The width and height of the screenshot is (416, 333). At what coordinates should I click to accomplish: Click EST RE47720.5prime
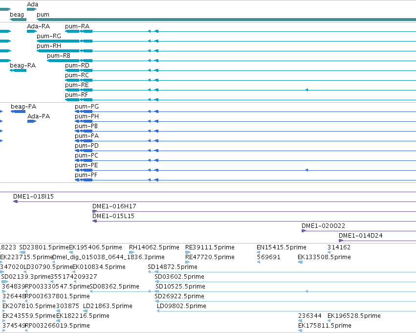tap(210, 257)
